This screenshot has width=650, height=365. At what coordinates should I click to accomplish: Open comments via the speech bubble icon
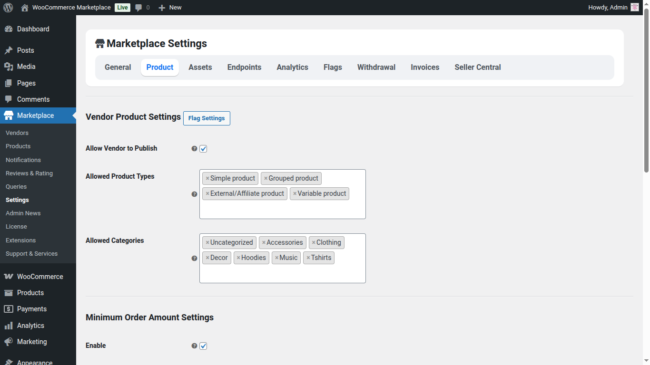[138, 7]
